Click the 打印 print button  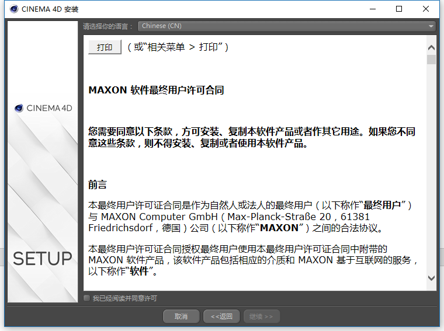click(105, 47)
